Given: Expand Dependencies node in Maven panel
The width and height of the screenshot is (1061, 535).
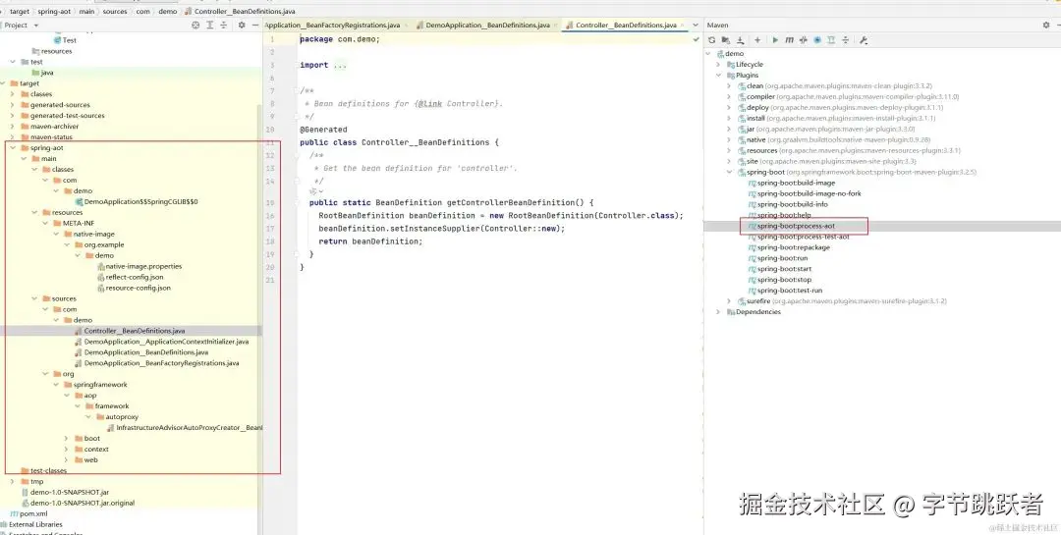Looking at the screenshot, I should pyautogui.click(x=718, y=312).
